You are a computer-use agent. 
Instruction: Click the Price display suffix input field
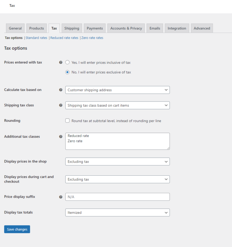tap(117, 197)
